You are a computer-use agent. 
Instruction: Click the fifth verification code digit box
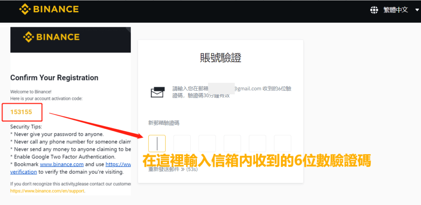(x=257, y=143)
